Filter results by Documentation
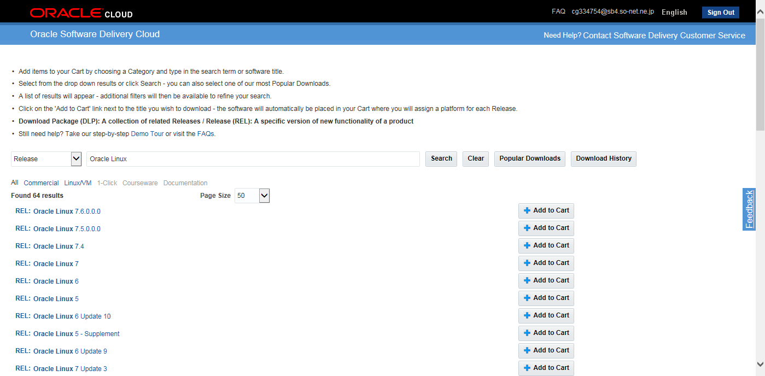This screenshot has height=376, width=765. [185, 183]
